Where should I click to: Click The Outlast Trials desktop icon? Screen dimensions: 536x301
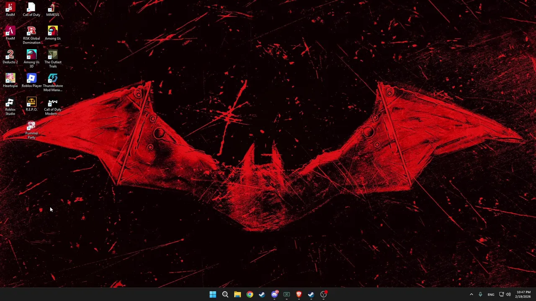point(53,59)
